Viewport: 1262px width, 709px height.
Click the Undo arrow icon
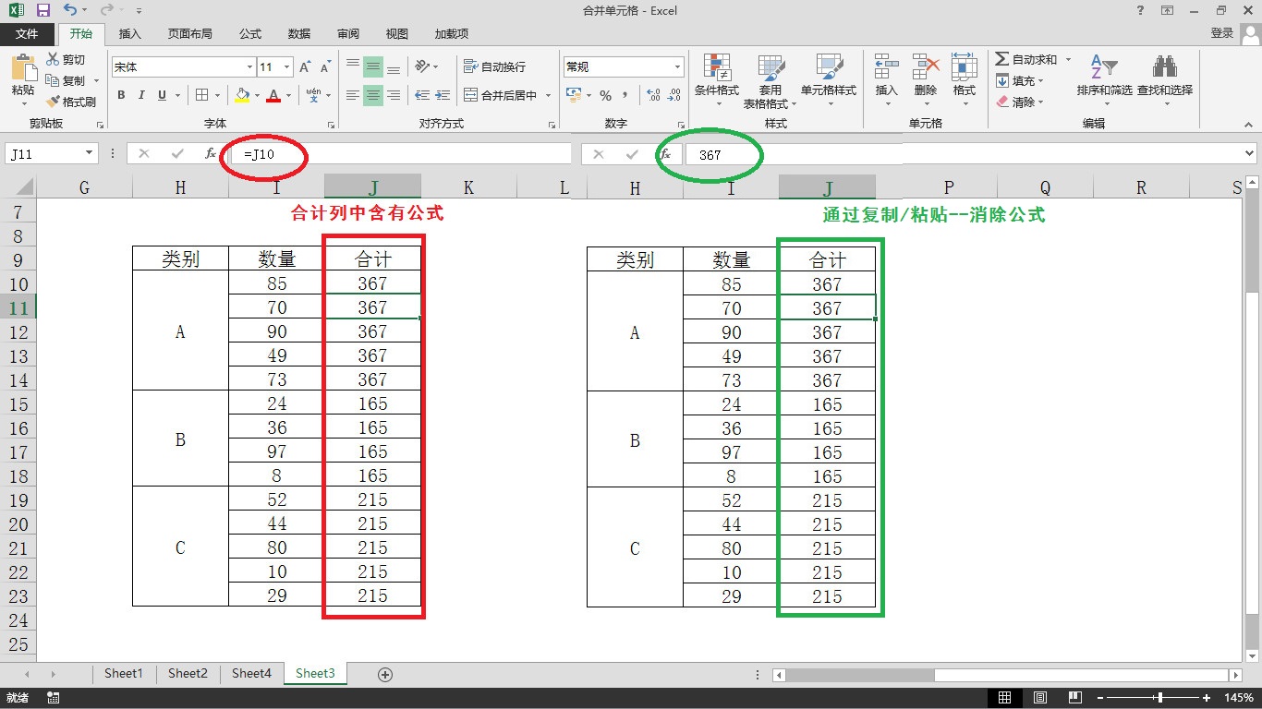tap(71, 10)
